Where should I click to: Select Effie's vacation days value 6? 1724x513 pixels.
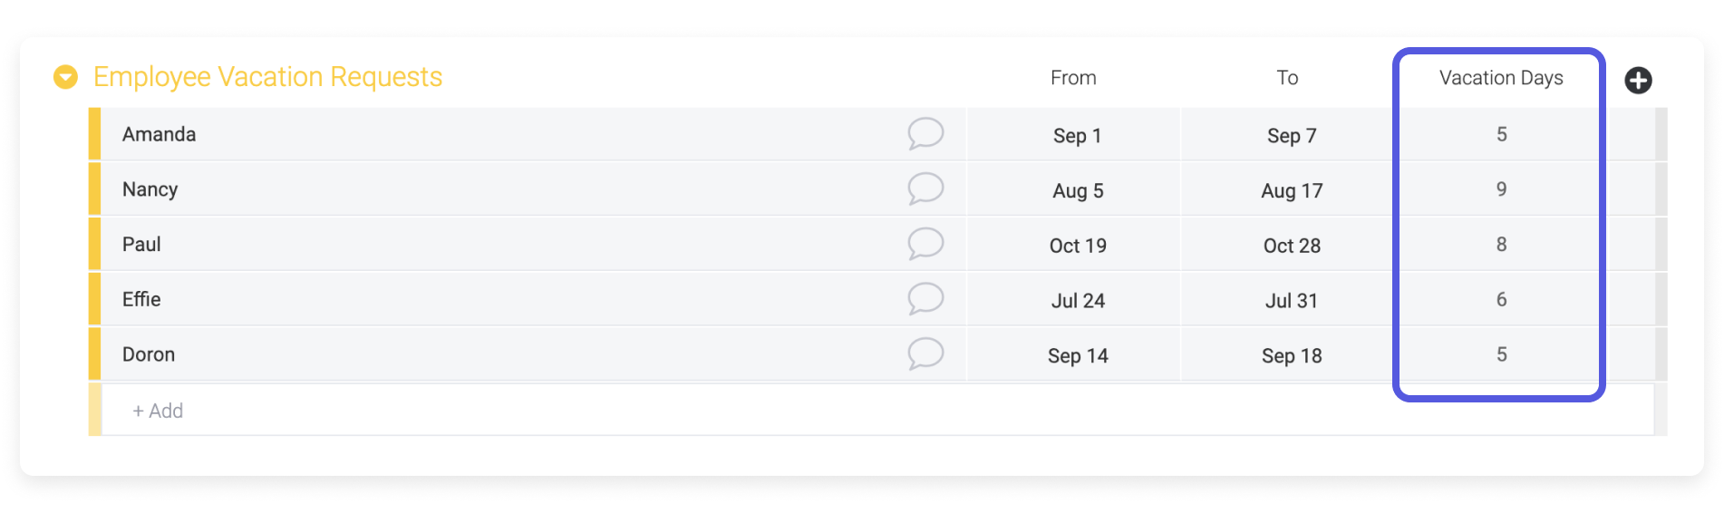point(1501,300)
